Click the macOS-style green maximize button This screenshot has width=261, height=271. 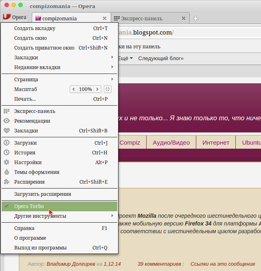tap(20, 5)
